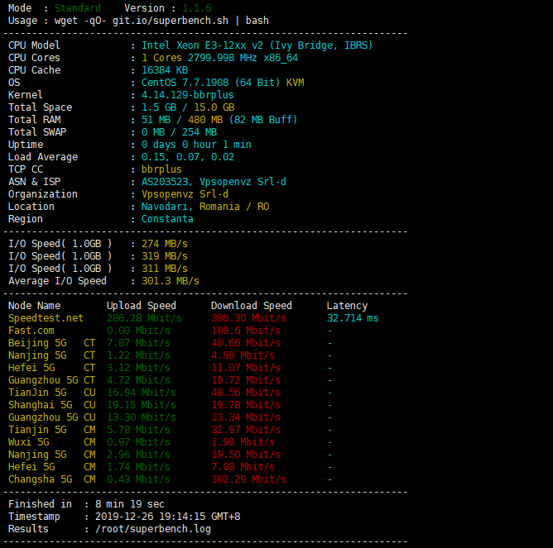The width and height of the screenshot is (553, 548).
Task: Click the Changsha 5G CM node row
Action: pos(51,479)
